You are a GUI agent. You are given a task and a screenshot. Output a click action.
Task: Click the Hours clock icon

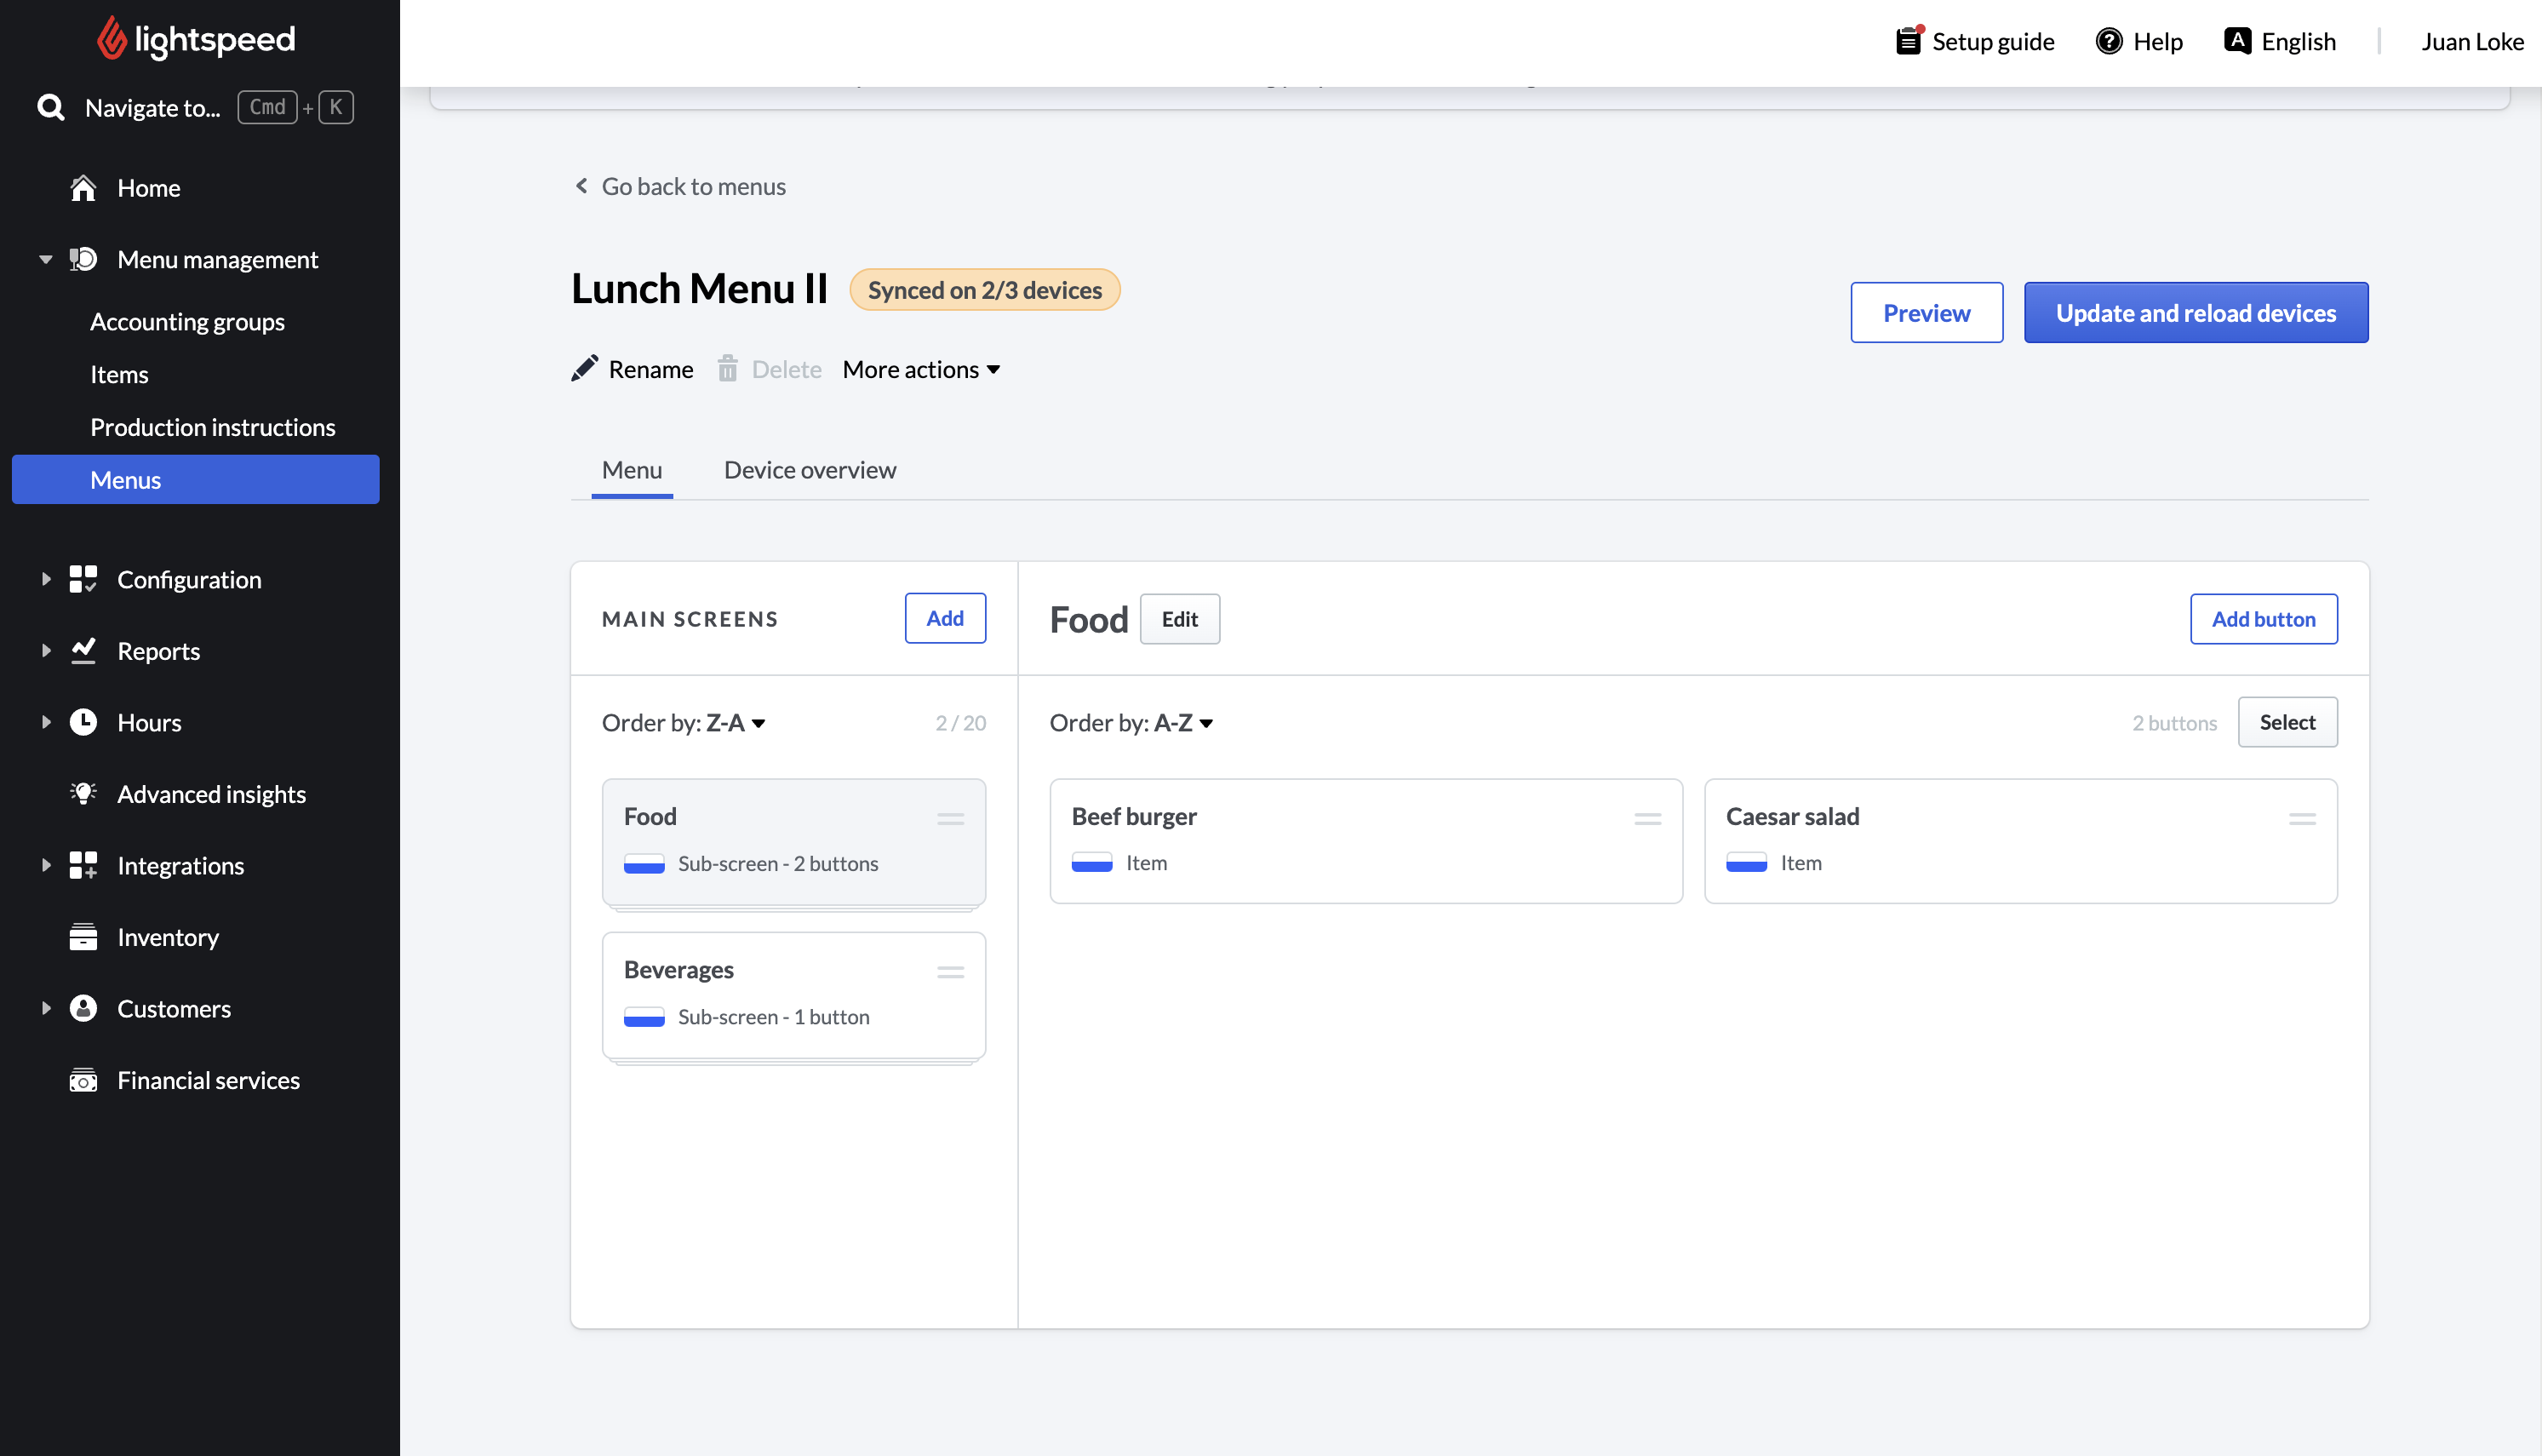click(x=83, y=722)
